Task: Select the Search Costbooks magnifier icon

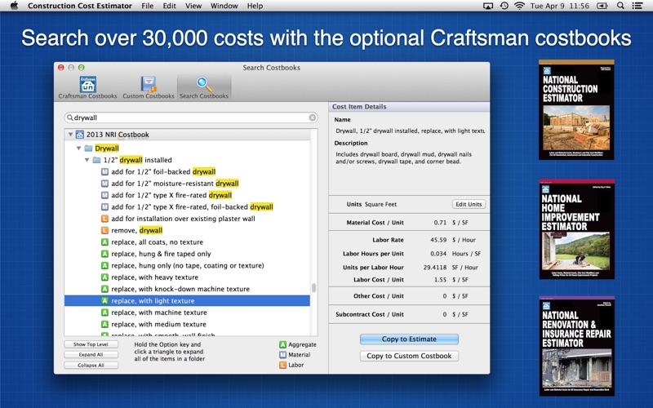Action: [204, 85]
